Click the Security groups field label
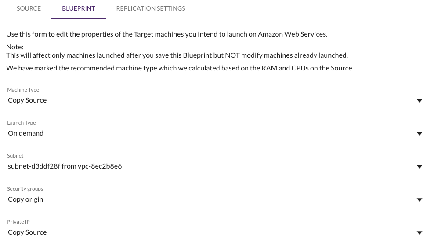 click(x=25, y=188)
